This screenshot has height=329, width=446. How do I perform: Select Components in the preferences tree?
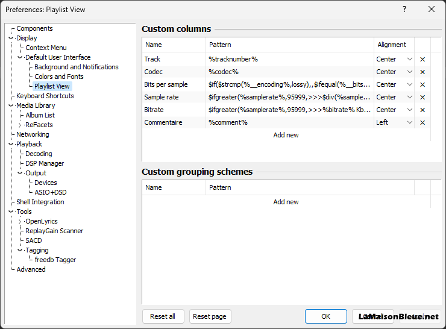coord(34,28)
